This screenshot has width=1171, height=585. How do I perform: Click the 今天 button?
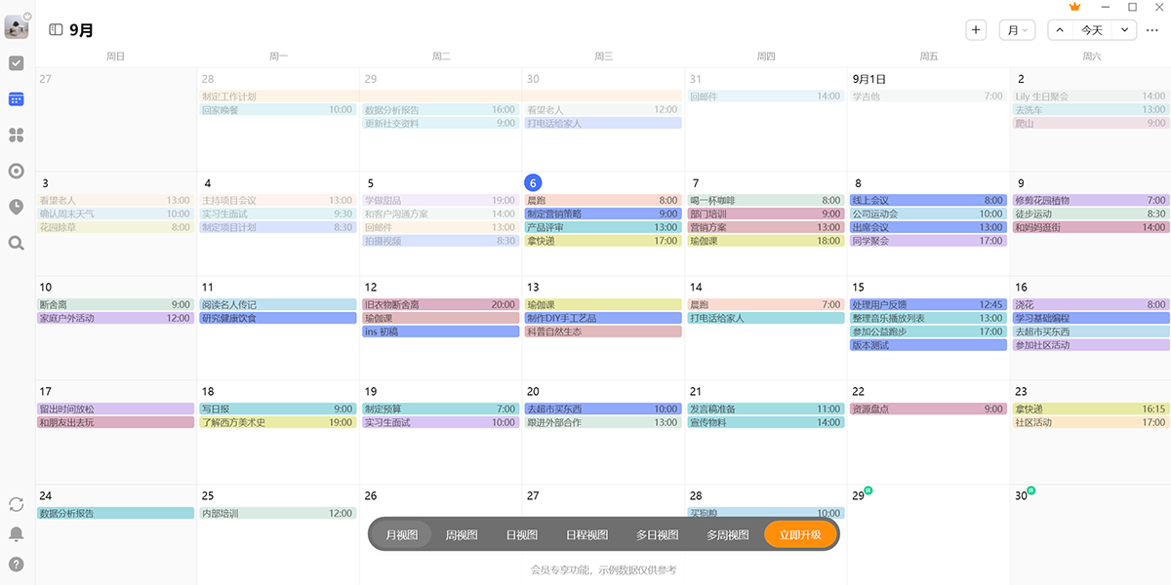click(1091, 30)
